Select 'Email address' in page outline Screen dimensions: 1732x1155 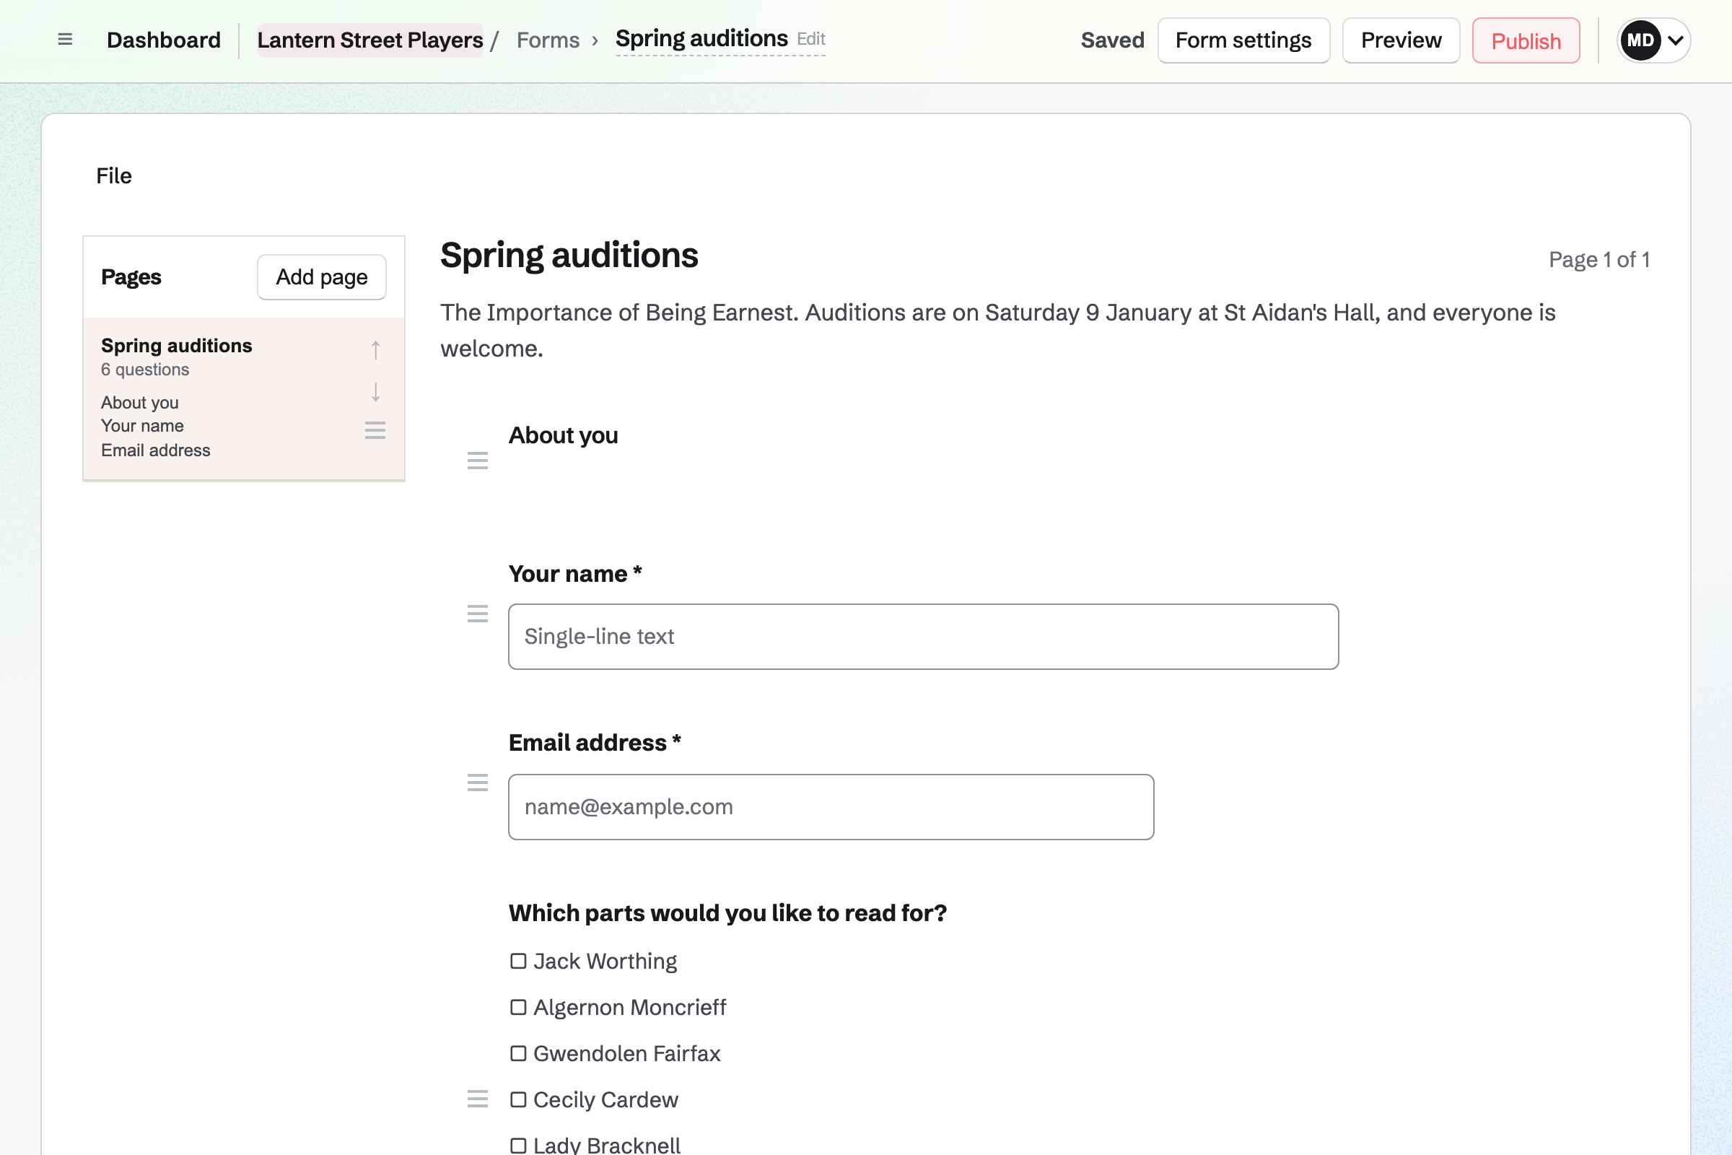(x=155, y=450)
